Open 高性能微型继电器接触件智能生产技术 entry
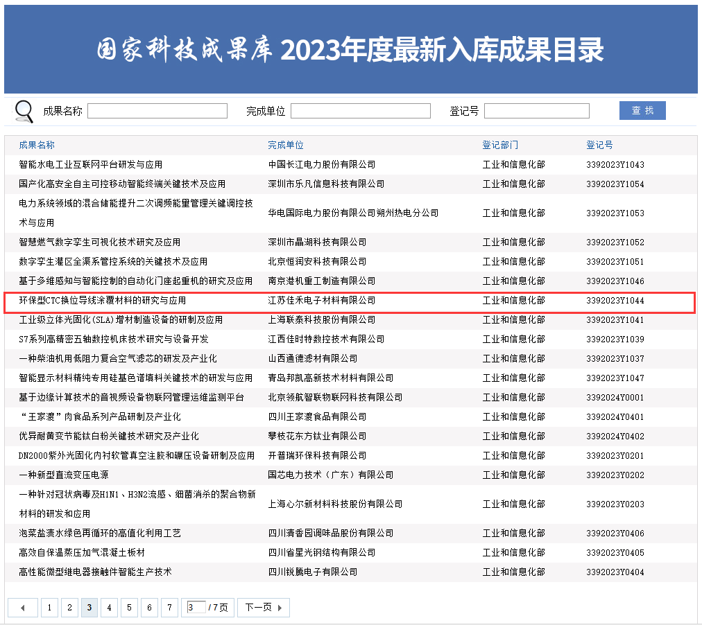702x625 pixels. click(95, 572)
